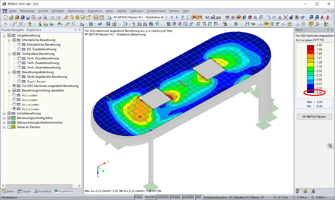
Task: Click the new line tool icon
Action: click(14, 24)
